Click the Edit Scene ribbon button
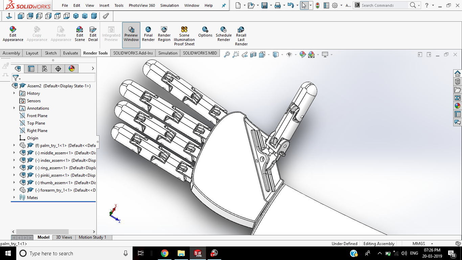 [80, 34]
